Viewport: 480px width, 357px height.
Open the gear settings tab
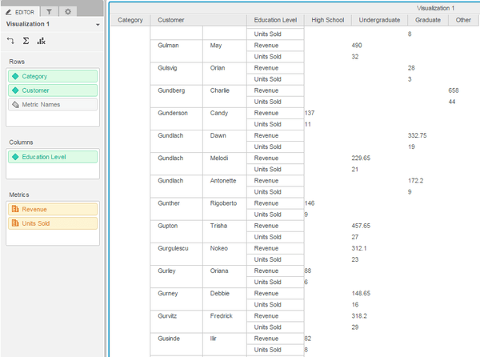click(68, 12)
